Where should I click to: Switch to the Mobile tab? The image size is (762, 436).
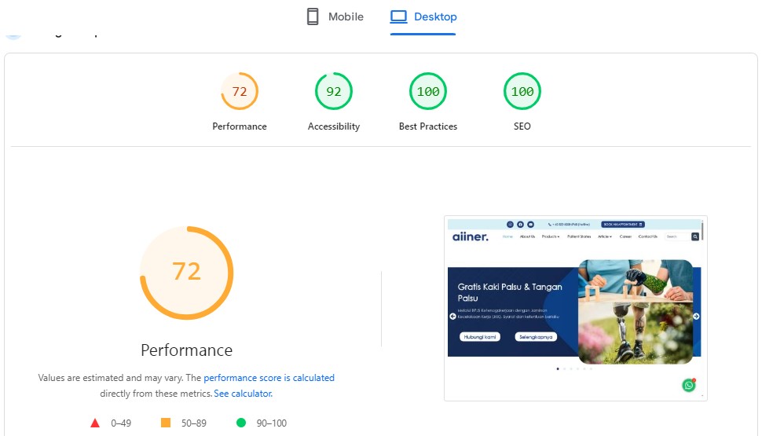click(335, 16)
